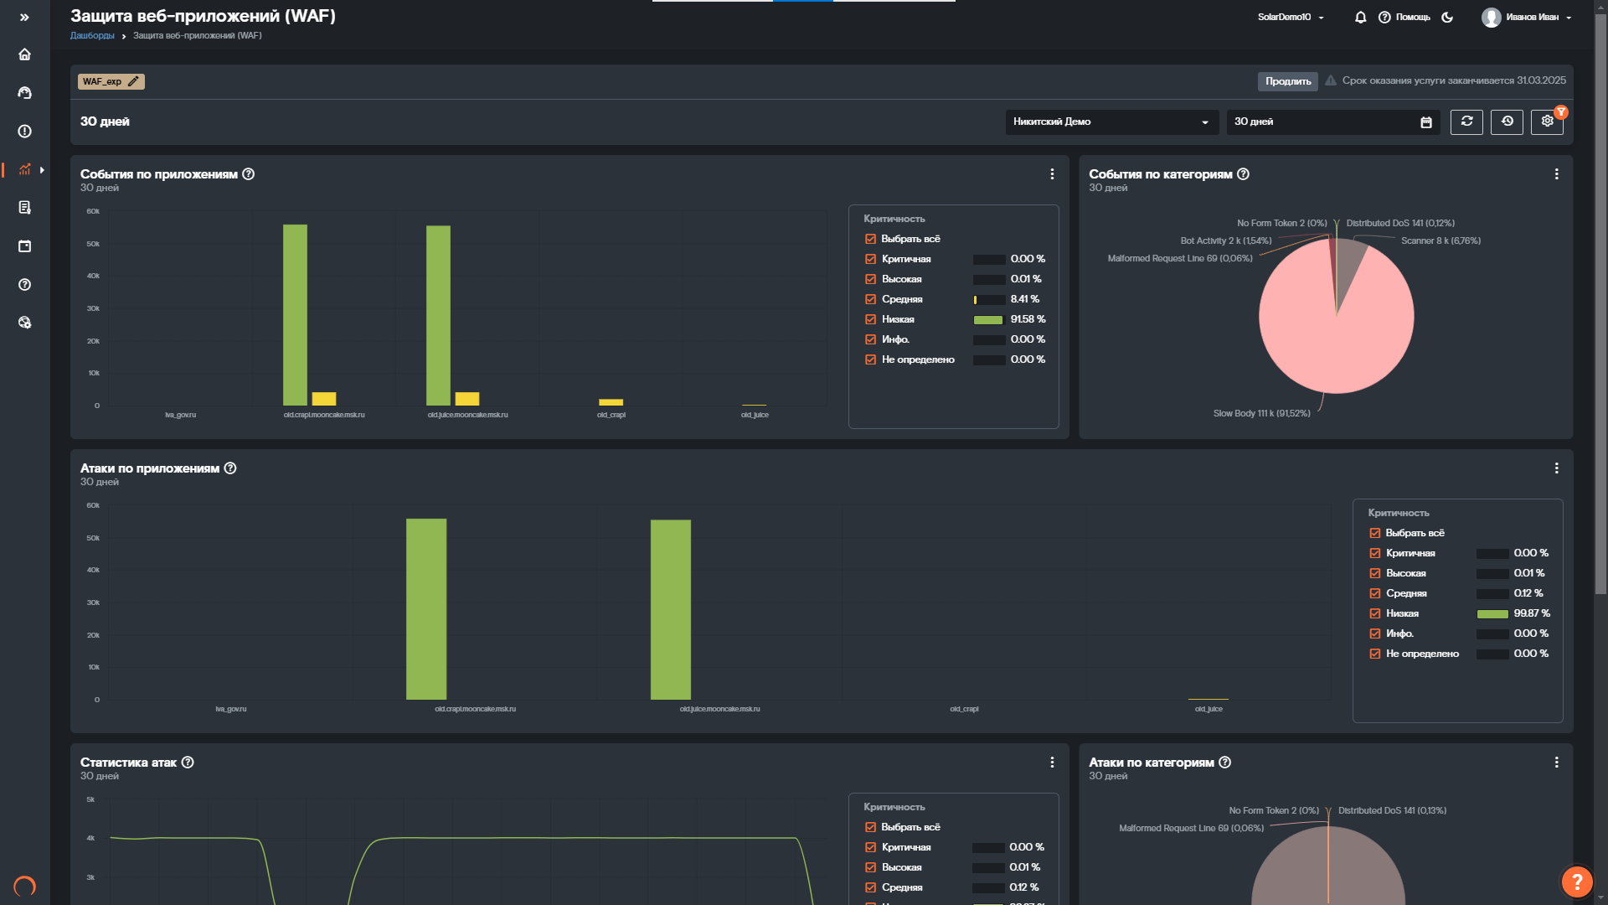This screenshot has height=905, width=1608.
Task: Open the calendar icon in the sidebar
Action: point(24,246)
